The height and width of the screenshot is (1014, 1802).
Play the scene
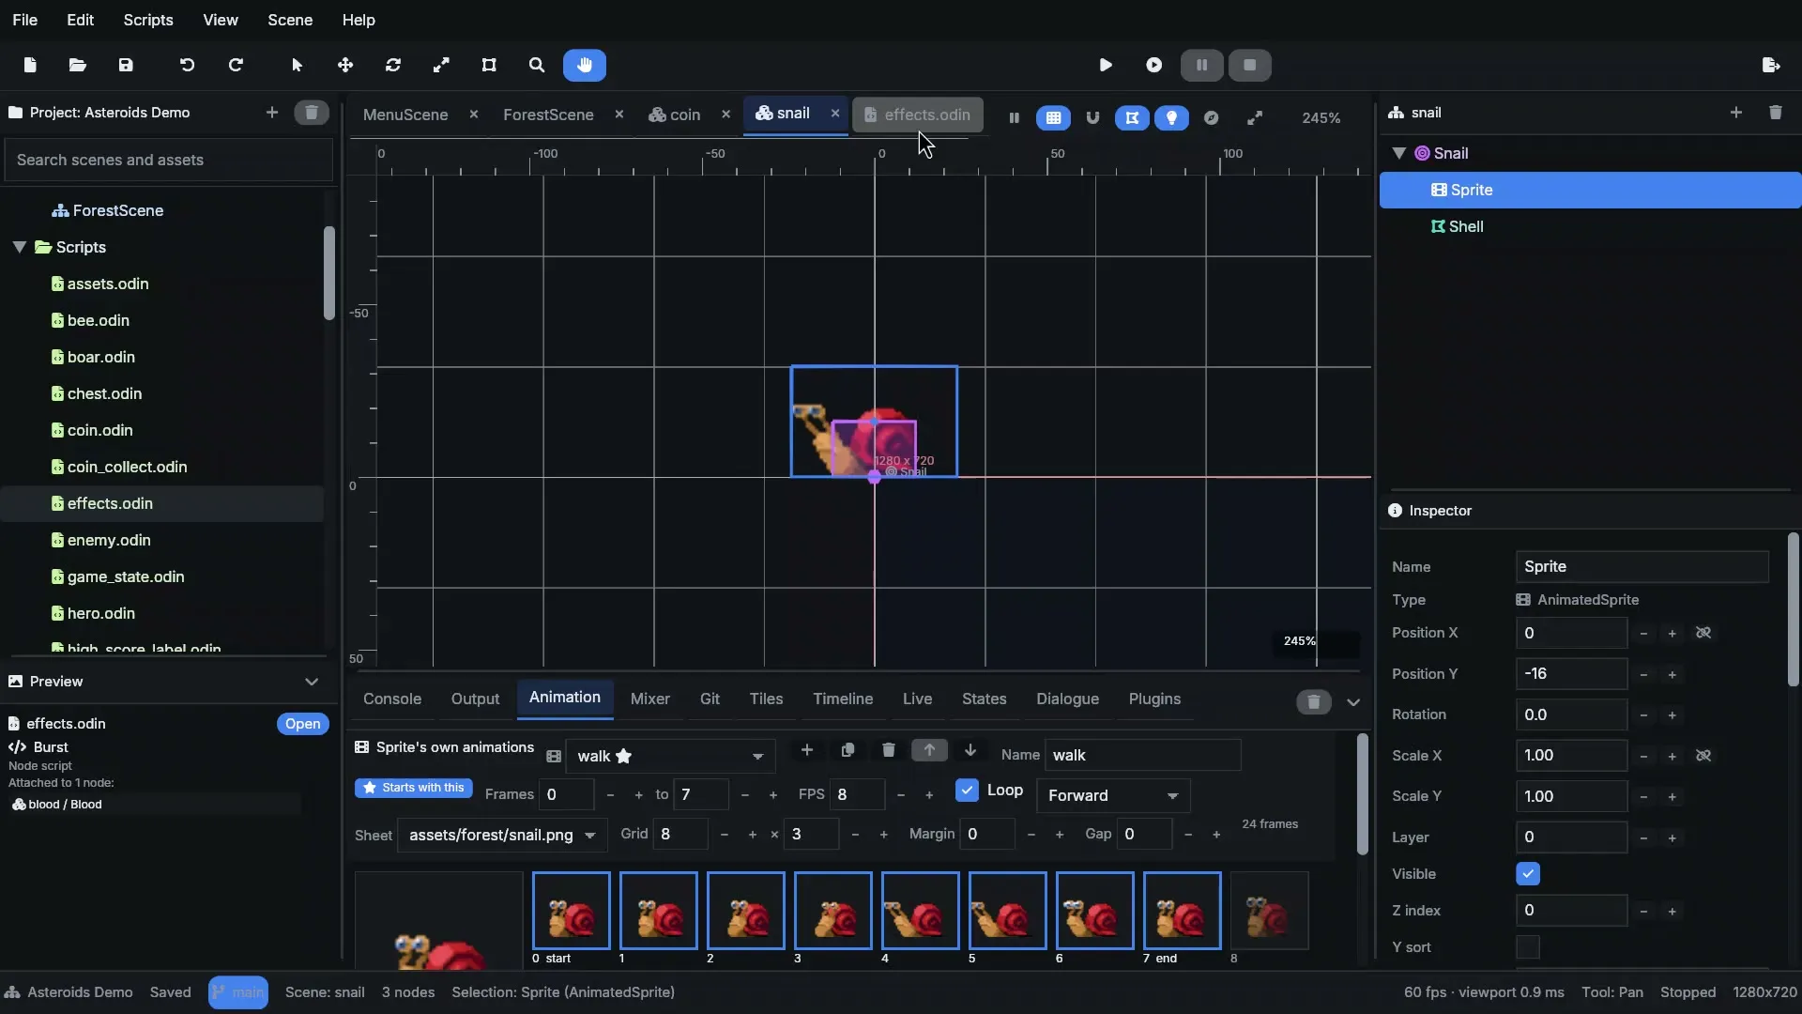[1106, 65]
